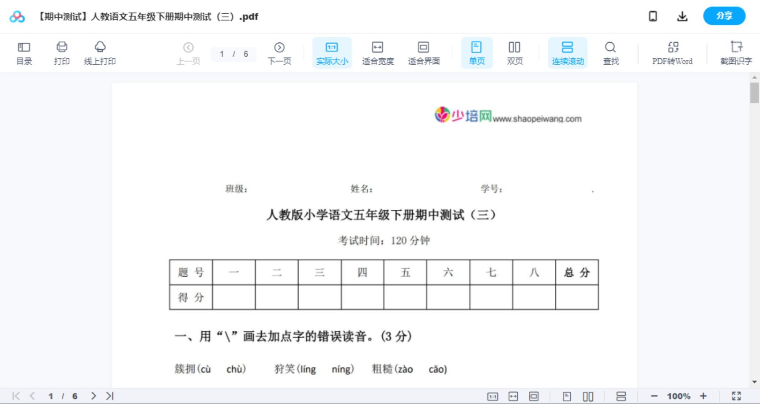The height and width of the screenshot is (404, 760).
Task: Open the mobile device view icon
Action: (653, 16)
